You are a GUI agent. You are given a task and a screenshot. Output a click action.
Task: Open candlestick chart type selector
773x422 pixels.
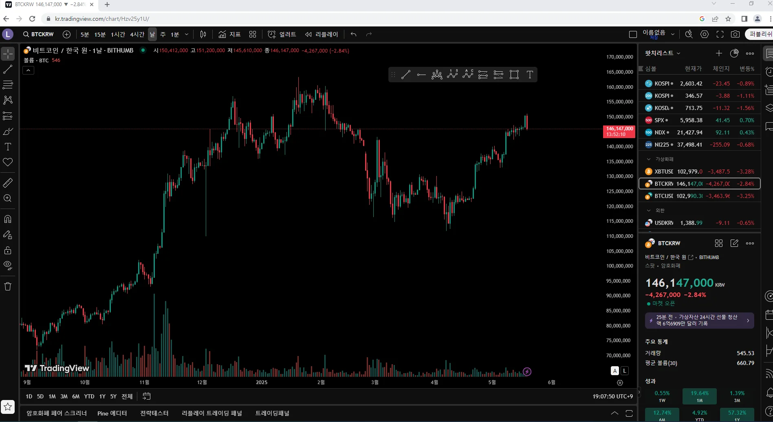pyautogui.click(x=203, y=34)
